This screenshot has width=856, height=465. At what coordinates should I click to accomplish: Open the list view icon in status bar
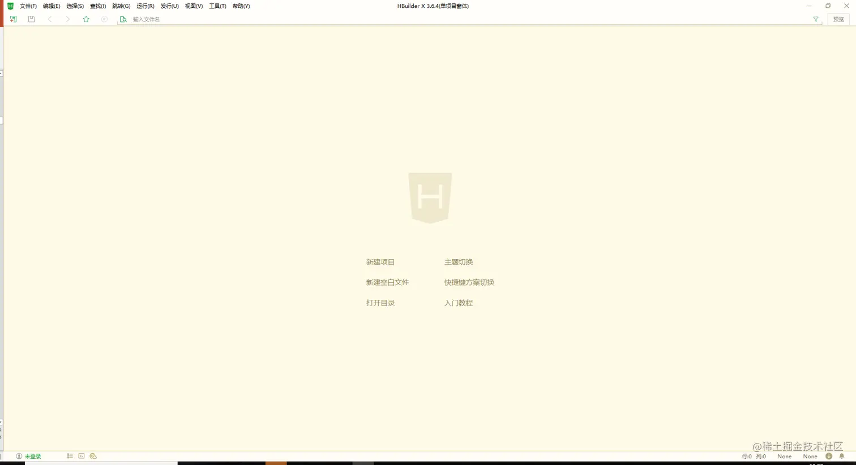pos(70,456)
